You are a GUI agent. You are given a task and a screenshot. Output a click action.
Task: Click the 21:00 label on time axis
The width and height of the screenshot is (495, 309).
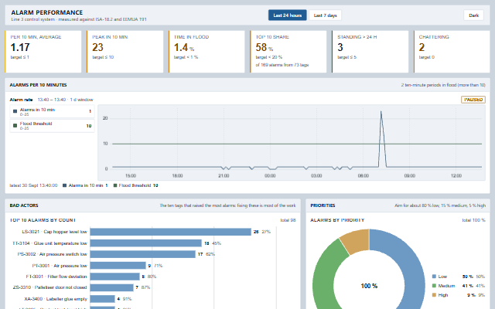pyautogui.click(x=224, y=175)
